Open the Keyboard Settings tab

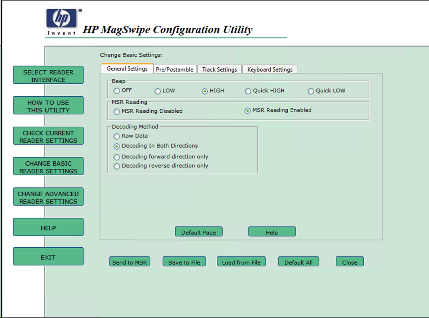270,69
